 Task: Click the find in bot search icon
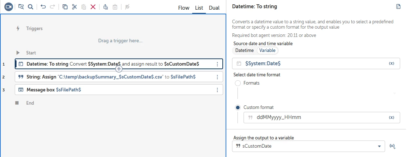tap(31, 7)
